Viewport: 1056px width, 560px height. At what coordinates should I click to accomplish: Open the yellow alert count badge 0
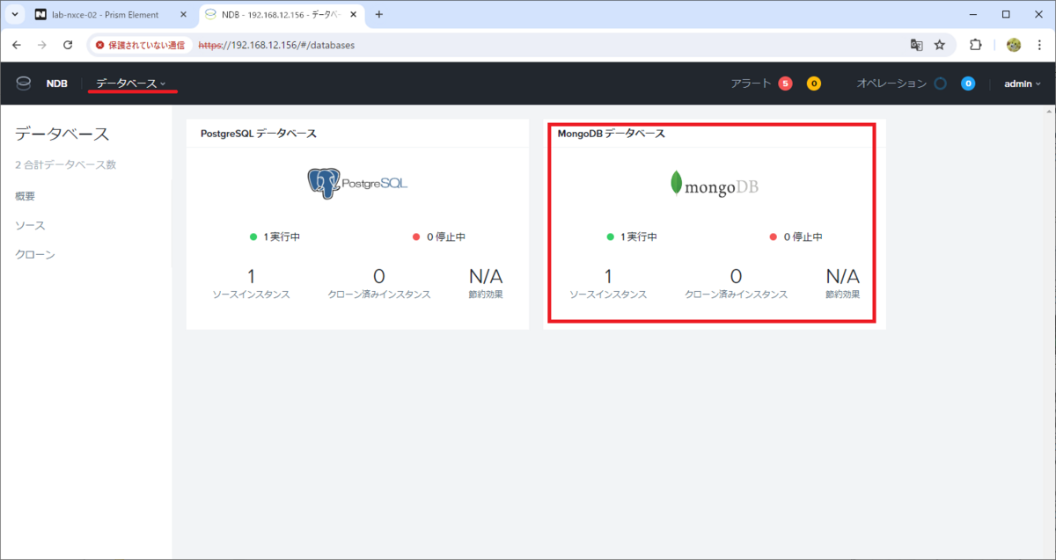[813, 84]
